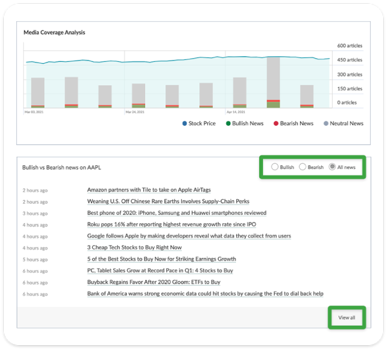Select the All news radio button

(332, 167)
